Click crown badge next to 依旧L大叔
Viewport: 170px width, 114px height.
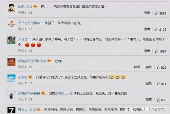point(35,6)
